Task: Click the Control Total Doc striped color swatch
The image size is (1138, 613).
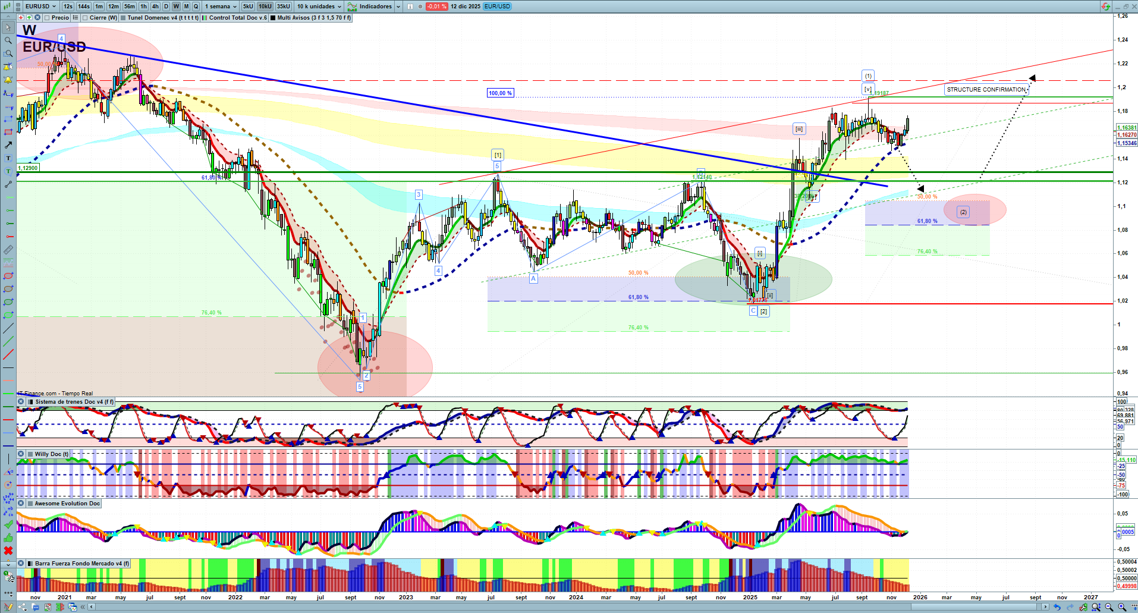Action: (x=205, y=18)
